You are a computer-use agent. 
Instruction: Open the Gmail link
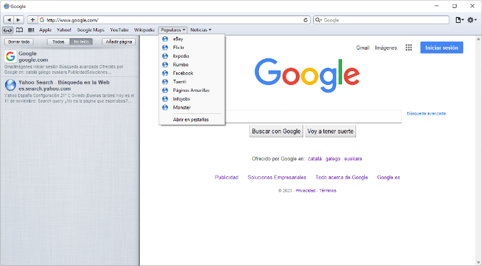coord(363,48)
